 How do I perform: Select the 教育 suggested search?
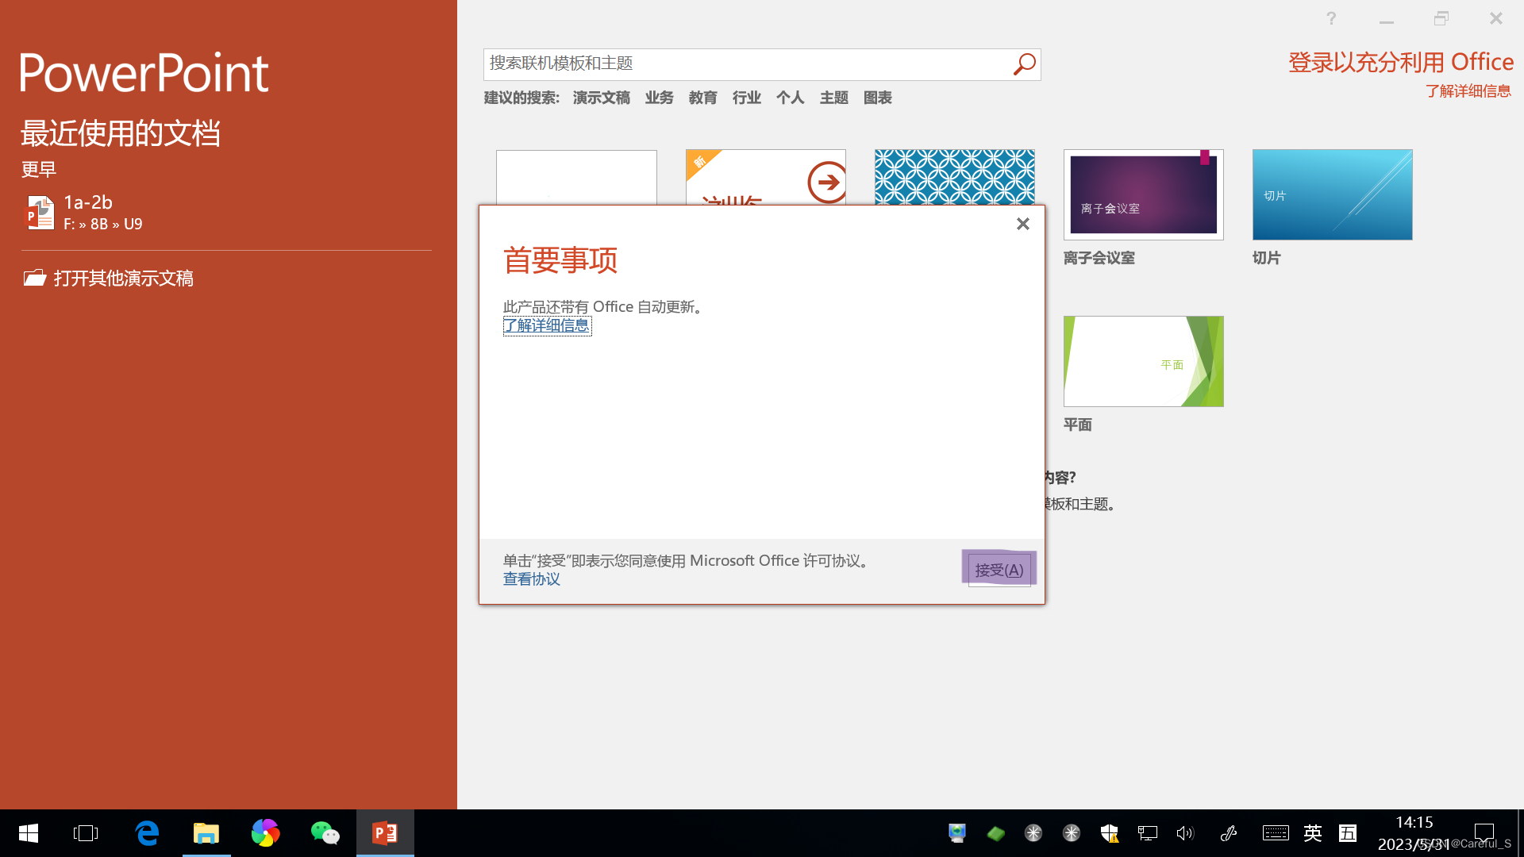click(x=702, y=98)
